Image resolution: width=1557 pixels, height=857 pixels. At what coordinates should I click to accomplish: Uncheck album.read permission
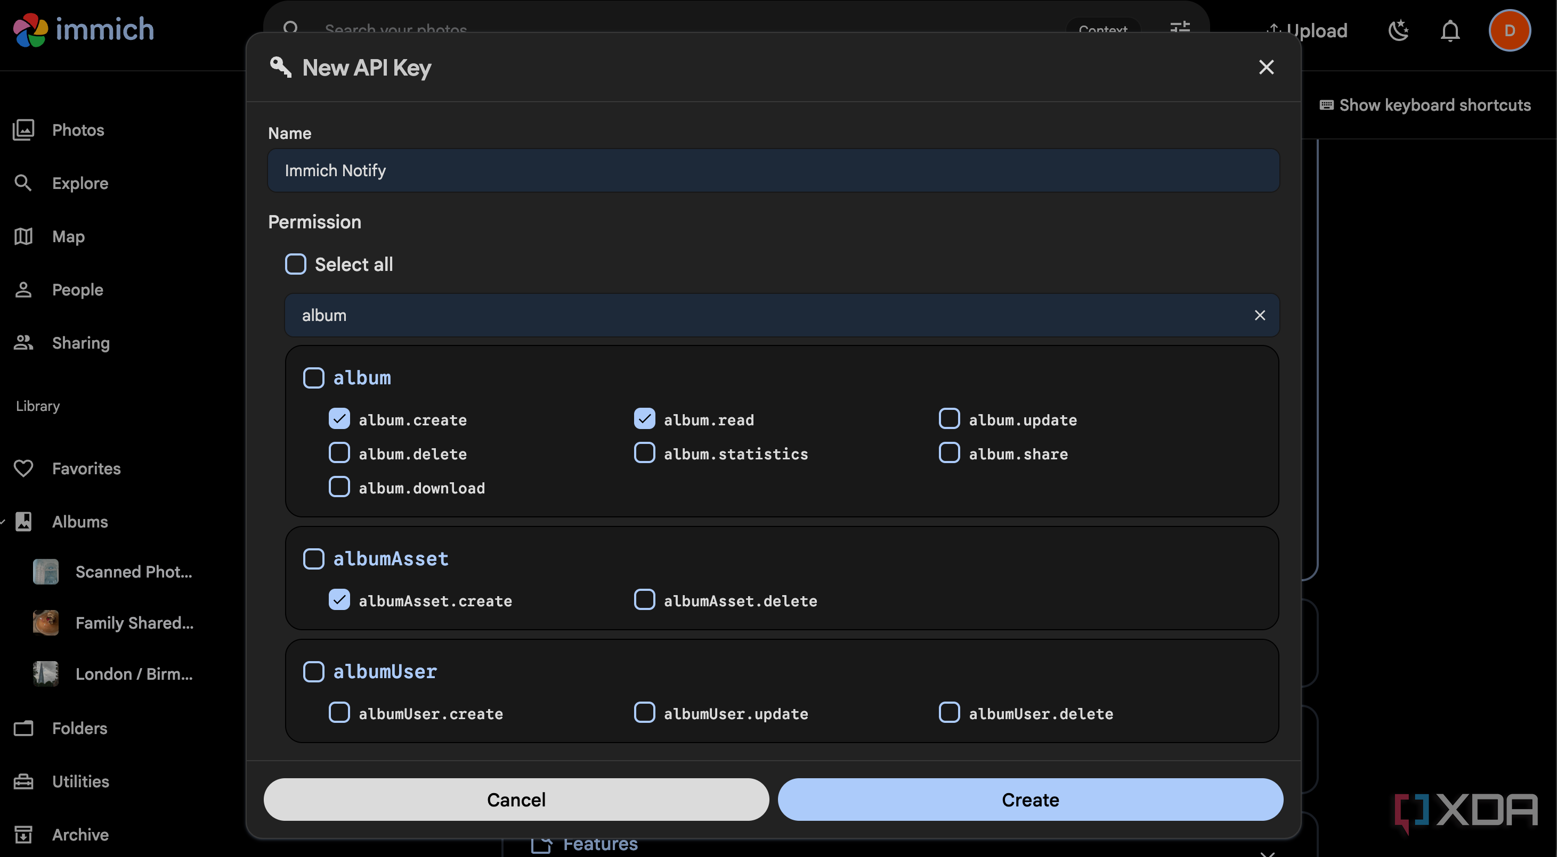(644, 418)
